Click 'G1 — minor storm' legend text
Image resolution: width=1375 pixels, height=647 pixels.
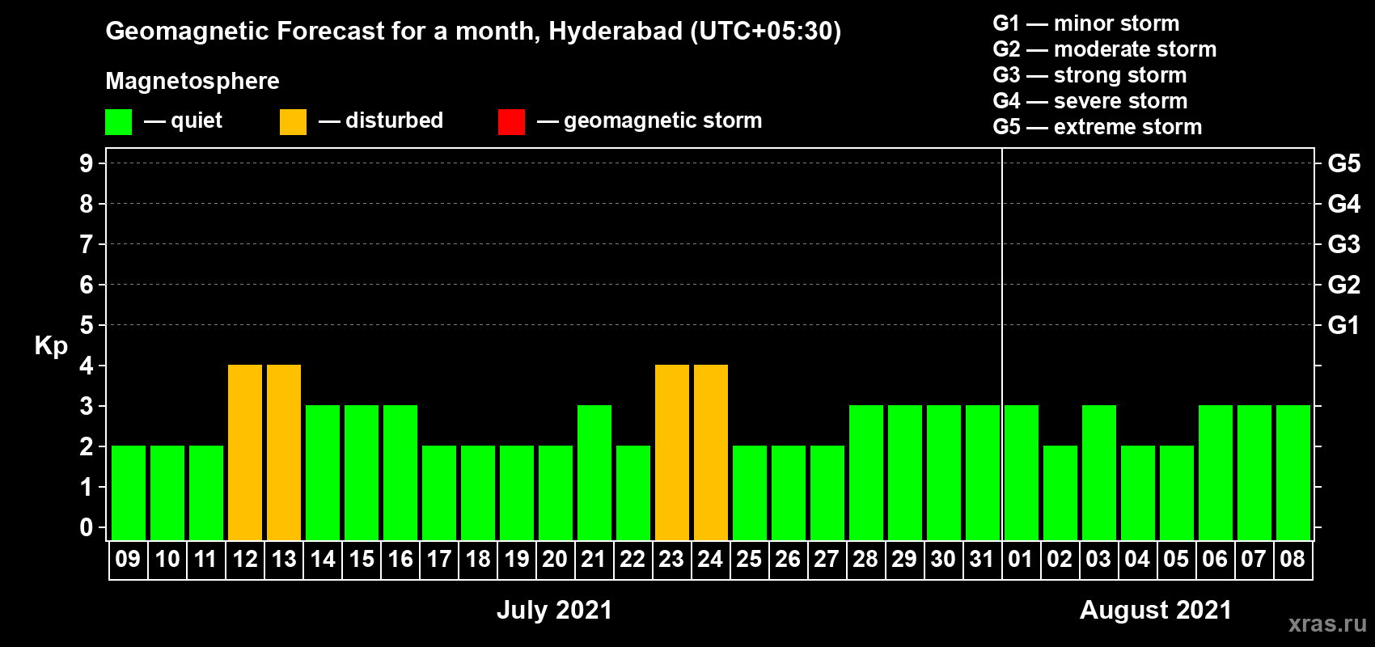coord(1086,23)
